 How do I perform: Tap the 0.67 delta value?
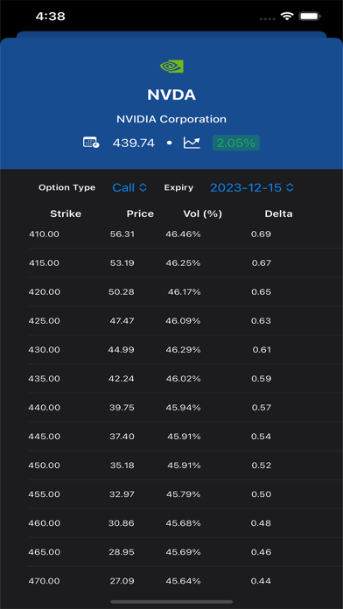(x=261, y=263)
